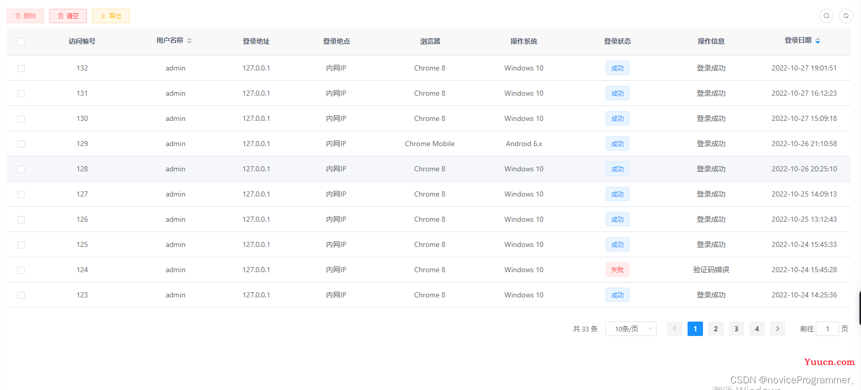Click the 导出 export button
The width and height of the screenshot is (861, 390).
pos(111,16)
